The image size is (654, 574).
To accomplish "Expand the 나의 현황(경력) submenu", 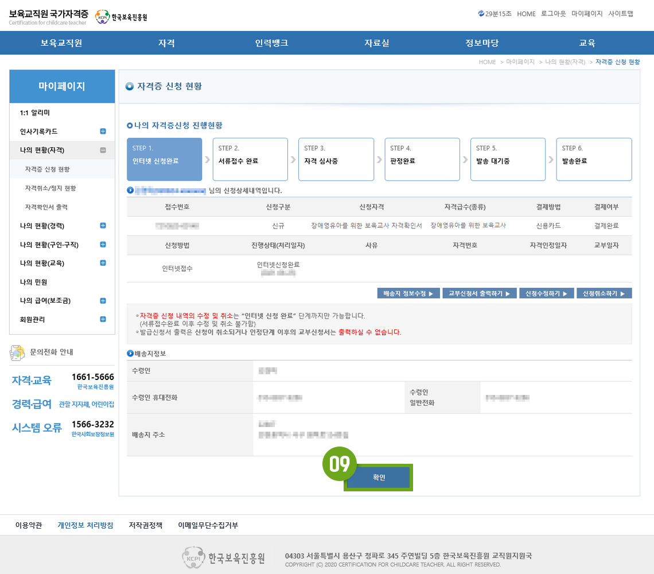I will click(x=103, y=226).
